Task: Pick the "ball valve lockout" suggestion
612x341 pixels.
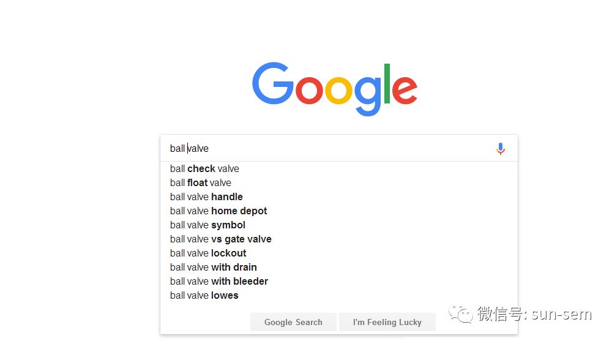Action: [x=208, y=253]
